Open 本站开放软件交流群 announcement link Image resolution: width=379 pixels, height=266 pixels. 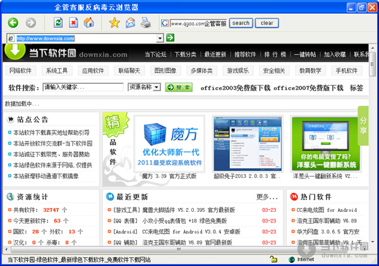point(52,144)
